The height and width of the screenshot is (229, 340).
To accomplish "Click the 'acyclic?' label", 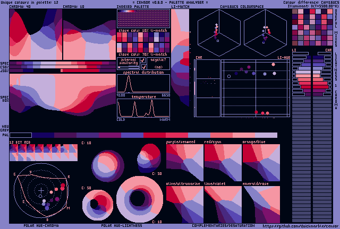I will coord(158,60).
